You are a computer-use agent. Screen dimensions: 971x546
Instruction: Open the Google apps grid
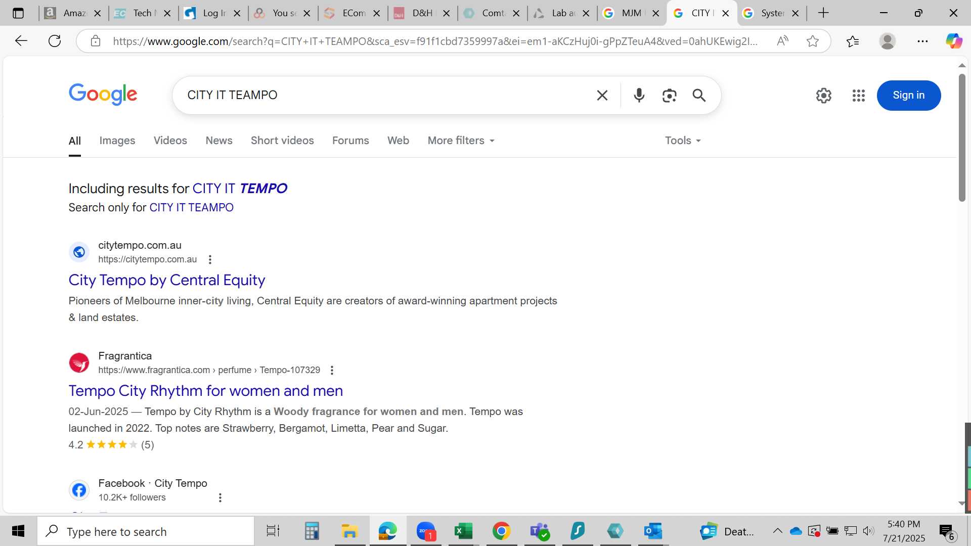858,95
